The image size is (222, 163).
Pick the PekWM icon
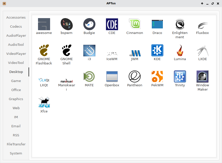157,76
